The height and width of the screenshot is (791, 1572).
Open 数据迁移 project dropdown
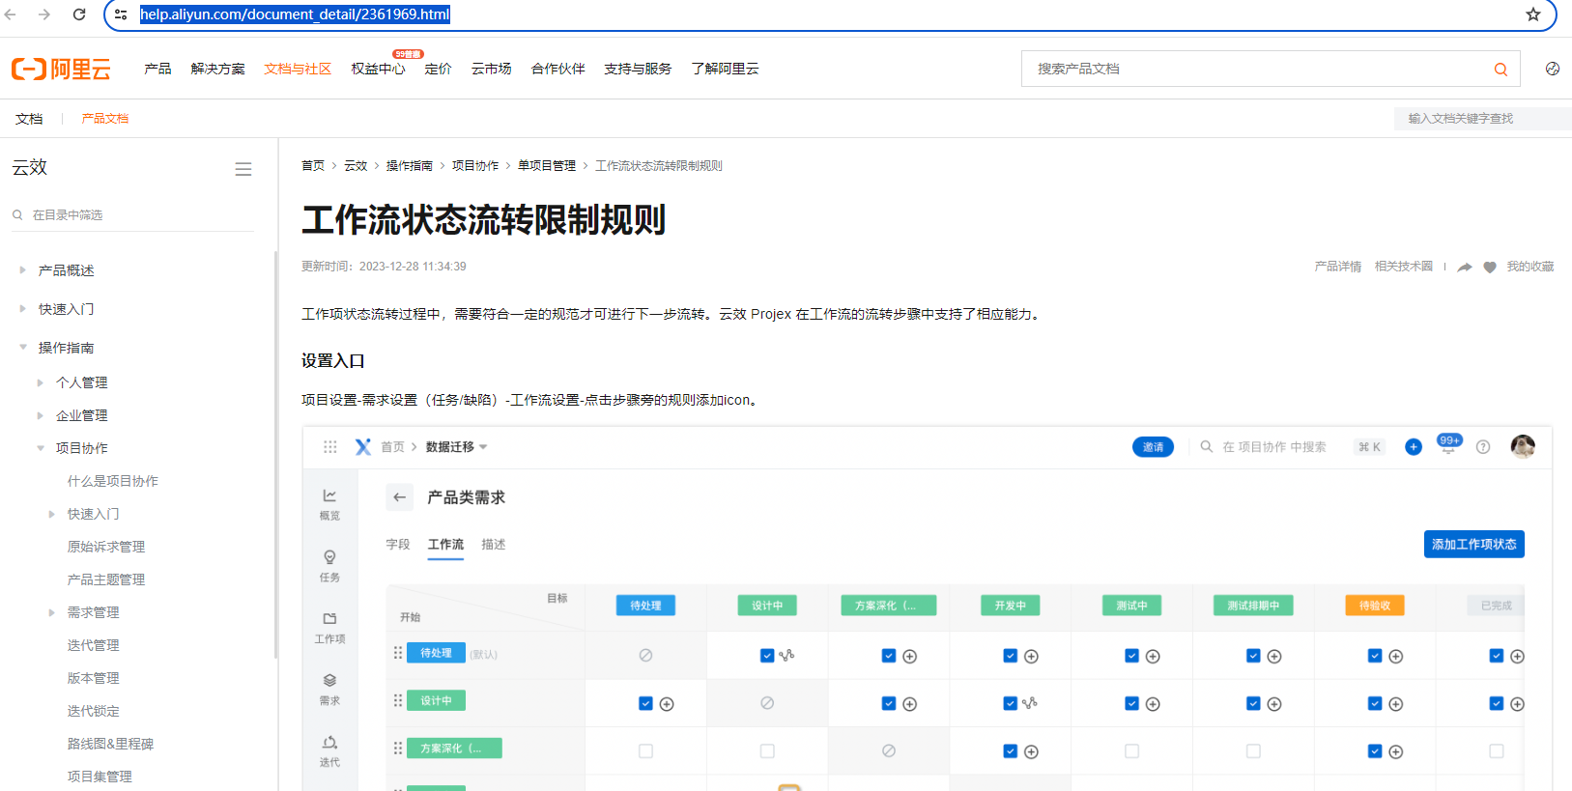(457, 447)
